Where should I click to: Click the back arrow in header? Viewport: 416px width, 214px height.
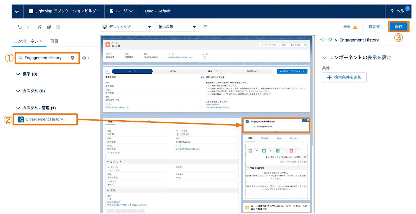click(x=17, y=11)
